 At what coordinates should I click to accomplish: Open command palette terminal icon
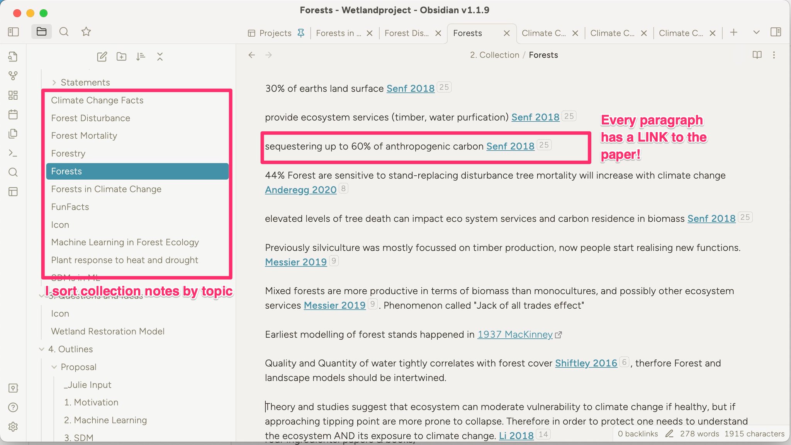[x=13, y=153]
